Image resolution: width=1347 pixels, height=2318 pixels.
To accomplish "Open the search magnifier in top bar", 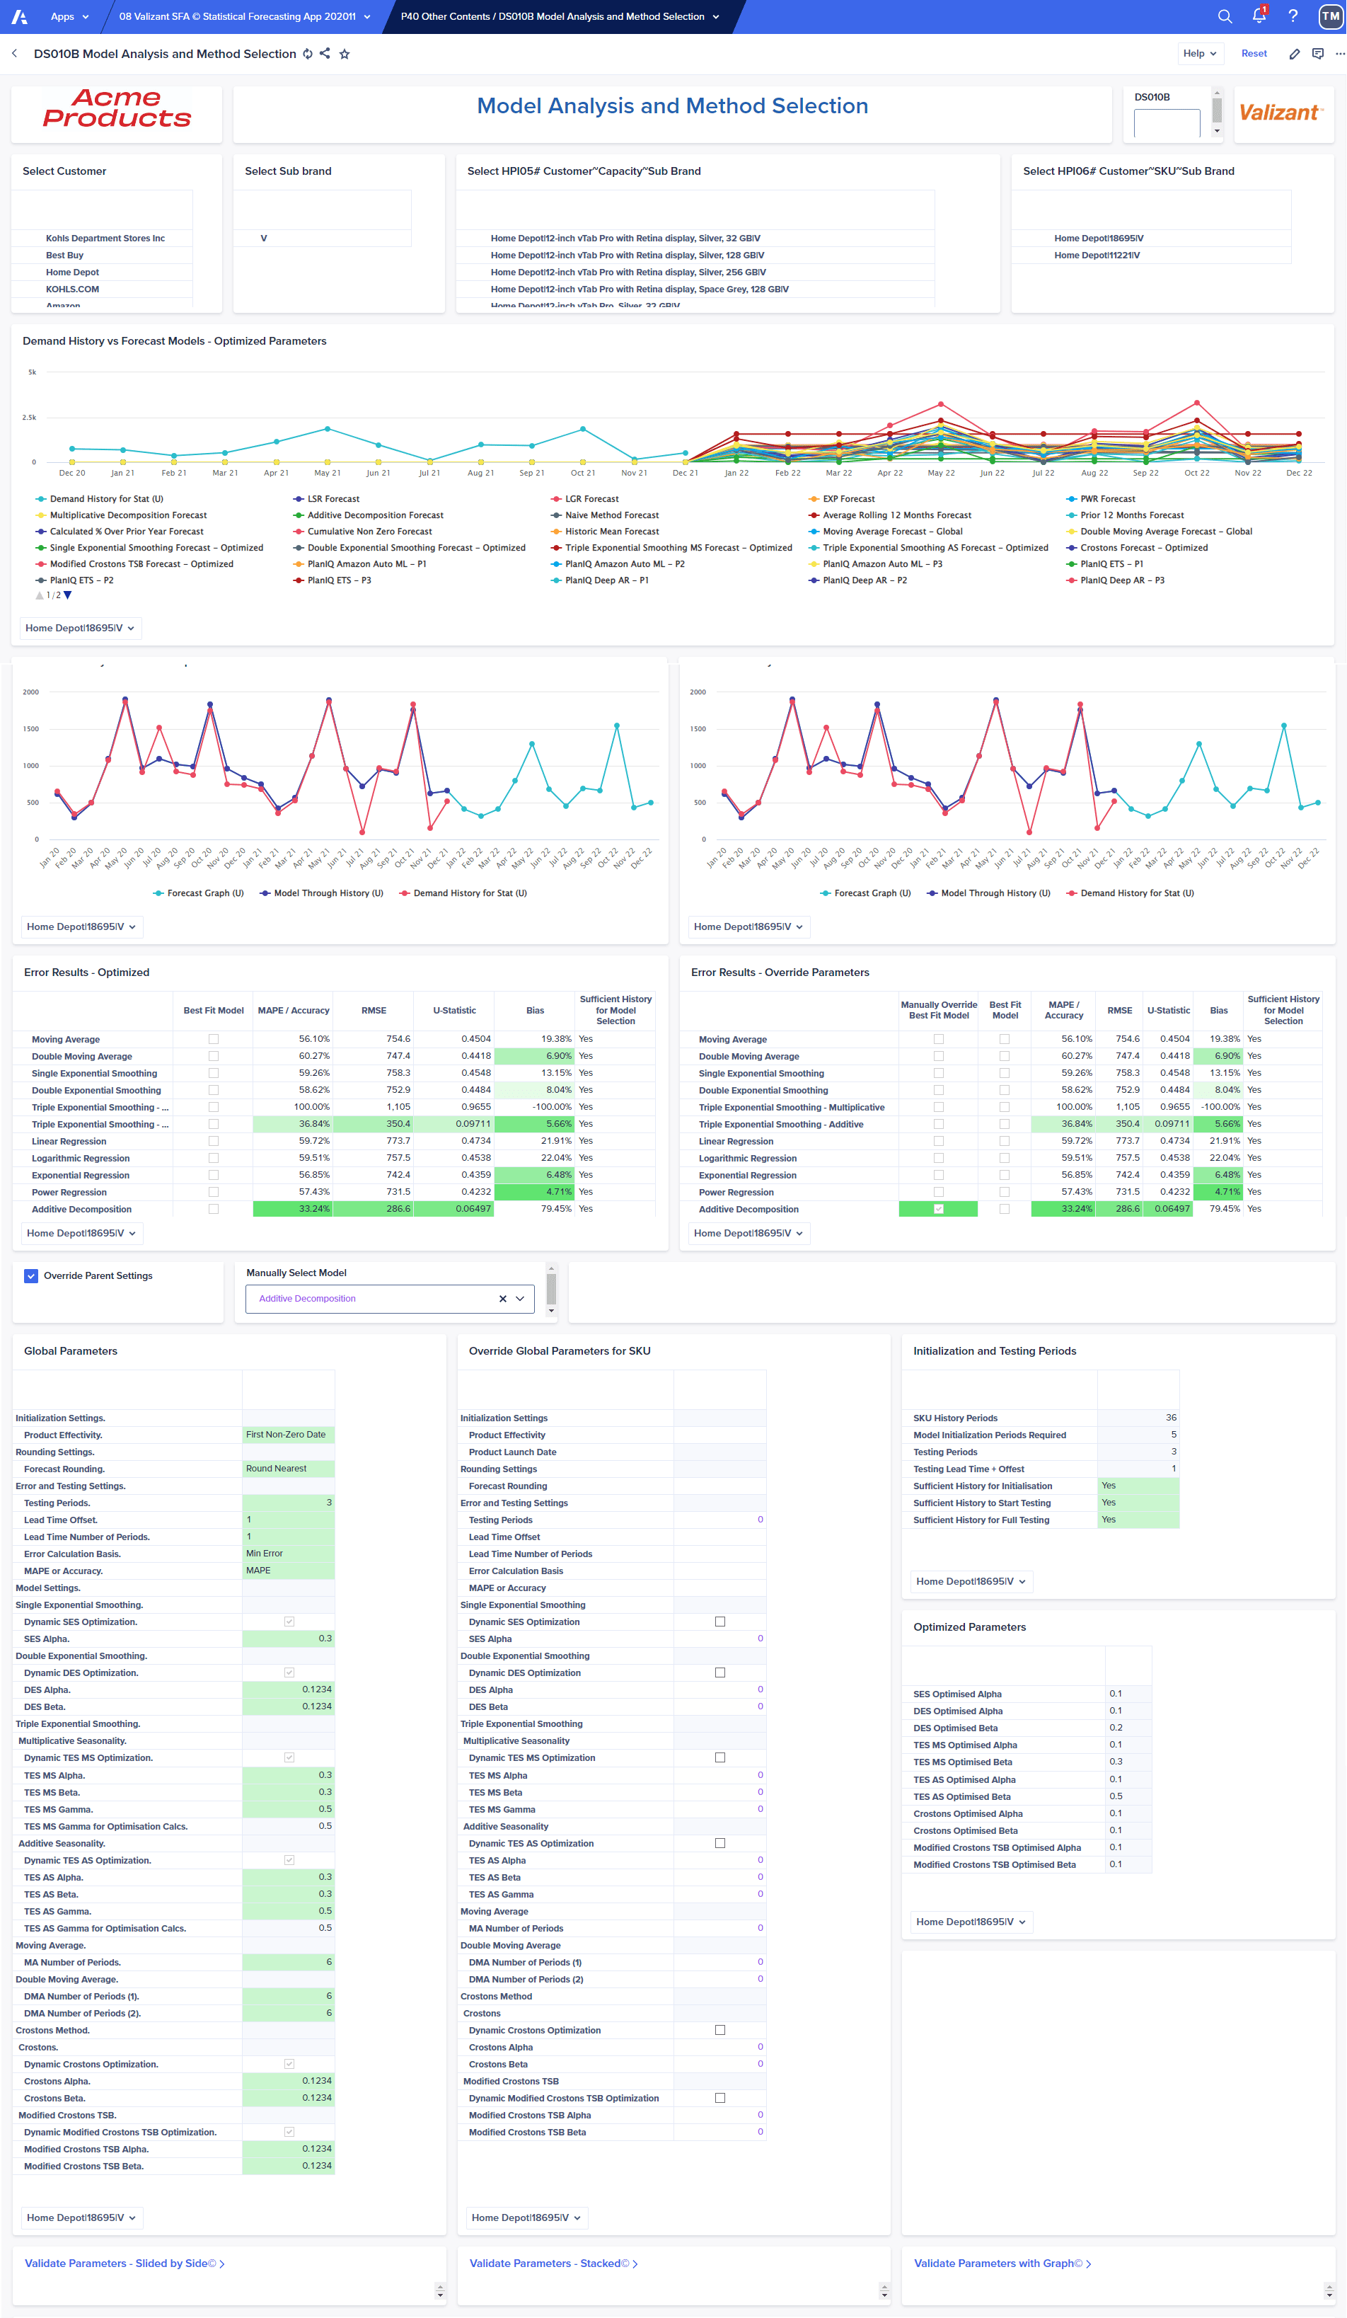I will tap(1224, 16).
